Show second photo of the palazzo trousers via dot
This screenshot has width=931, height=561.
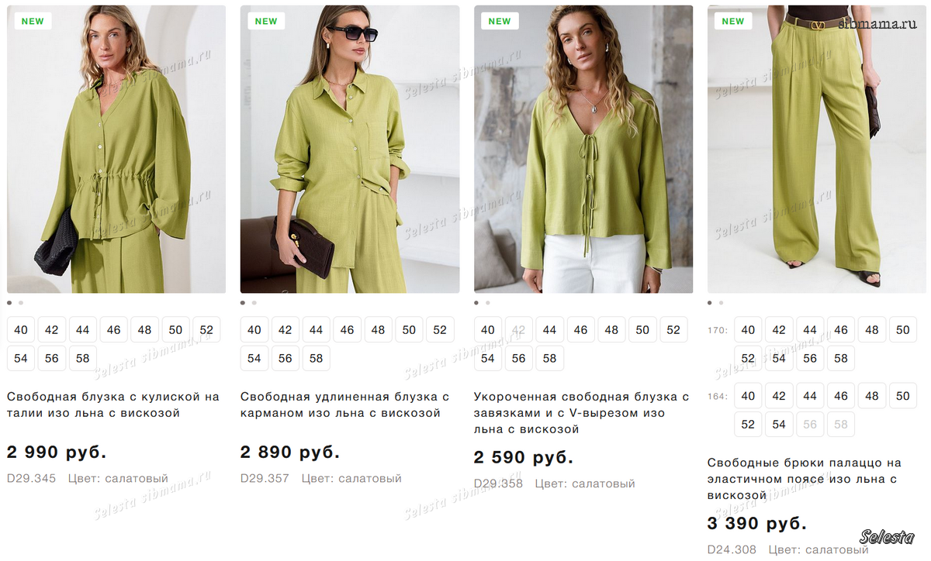coord(722,303)
